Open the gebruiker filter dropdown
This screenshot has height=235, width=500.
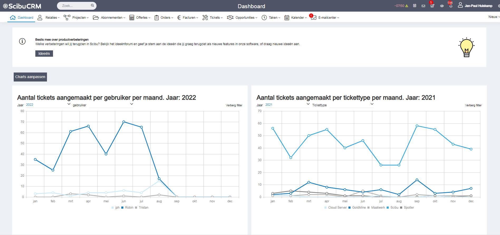pyautogui.click(x=111, y=105)
